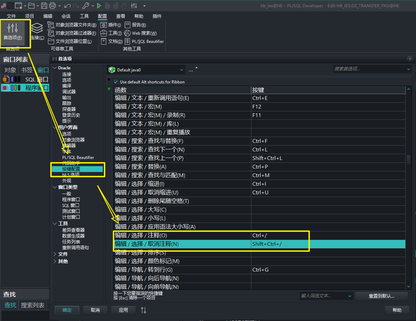416x321 pixels.
Task: Launch PL/SQL Beautifier from the ribbon
Action: (x=144, y=41)
